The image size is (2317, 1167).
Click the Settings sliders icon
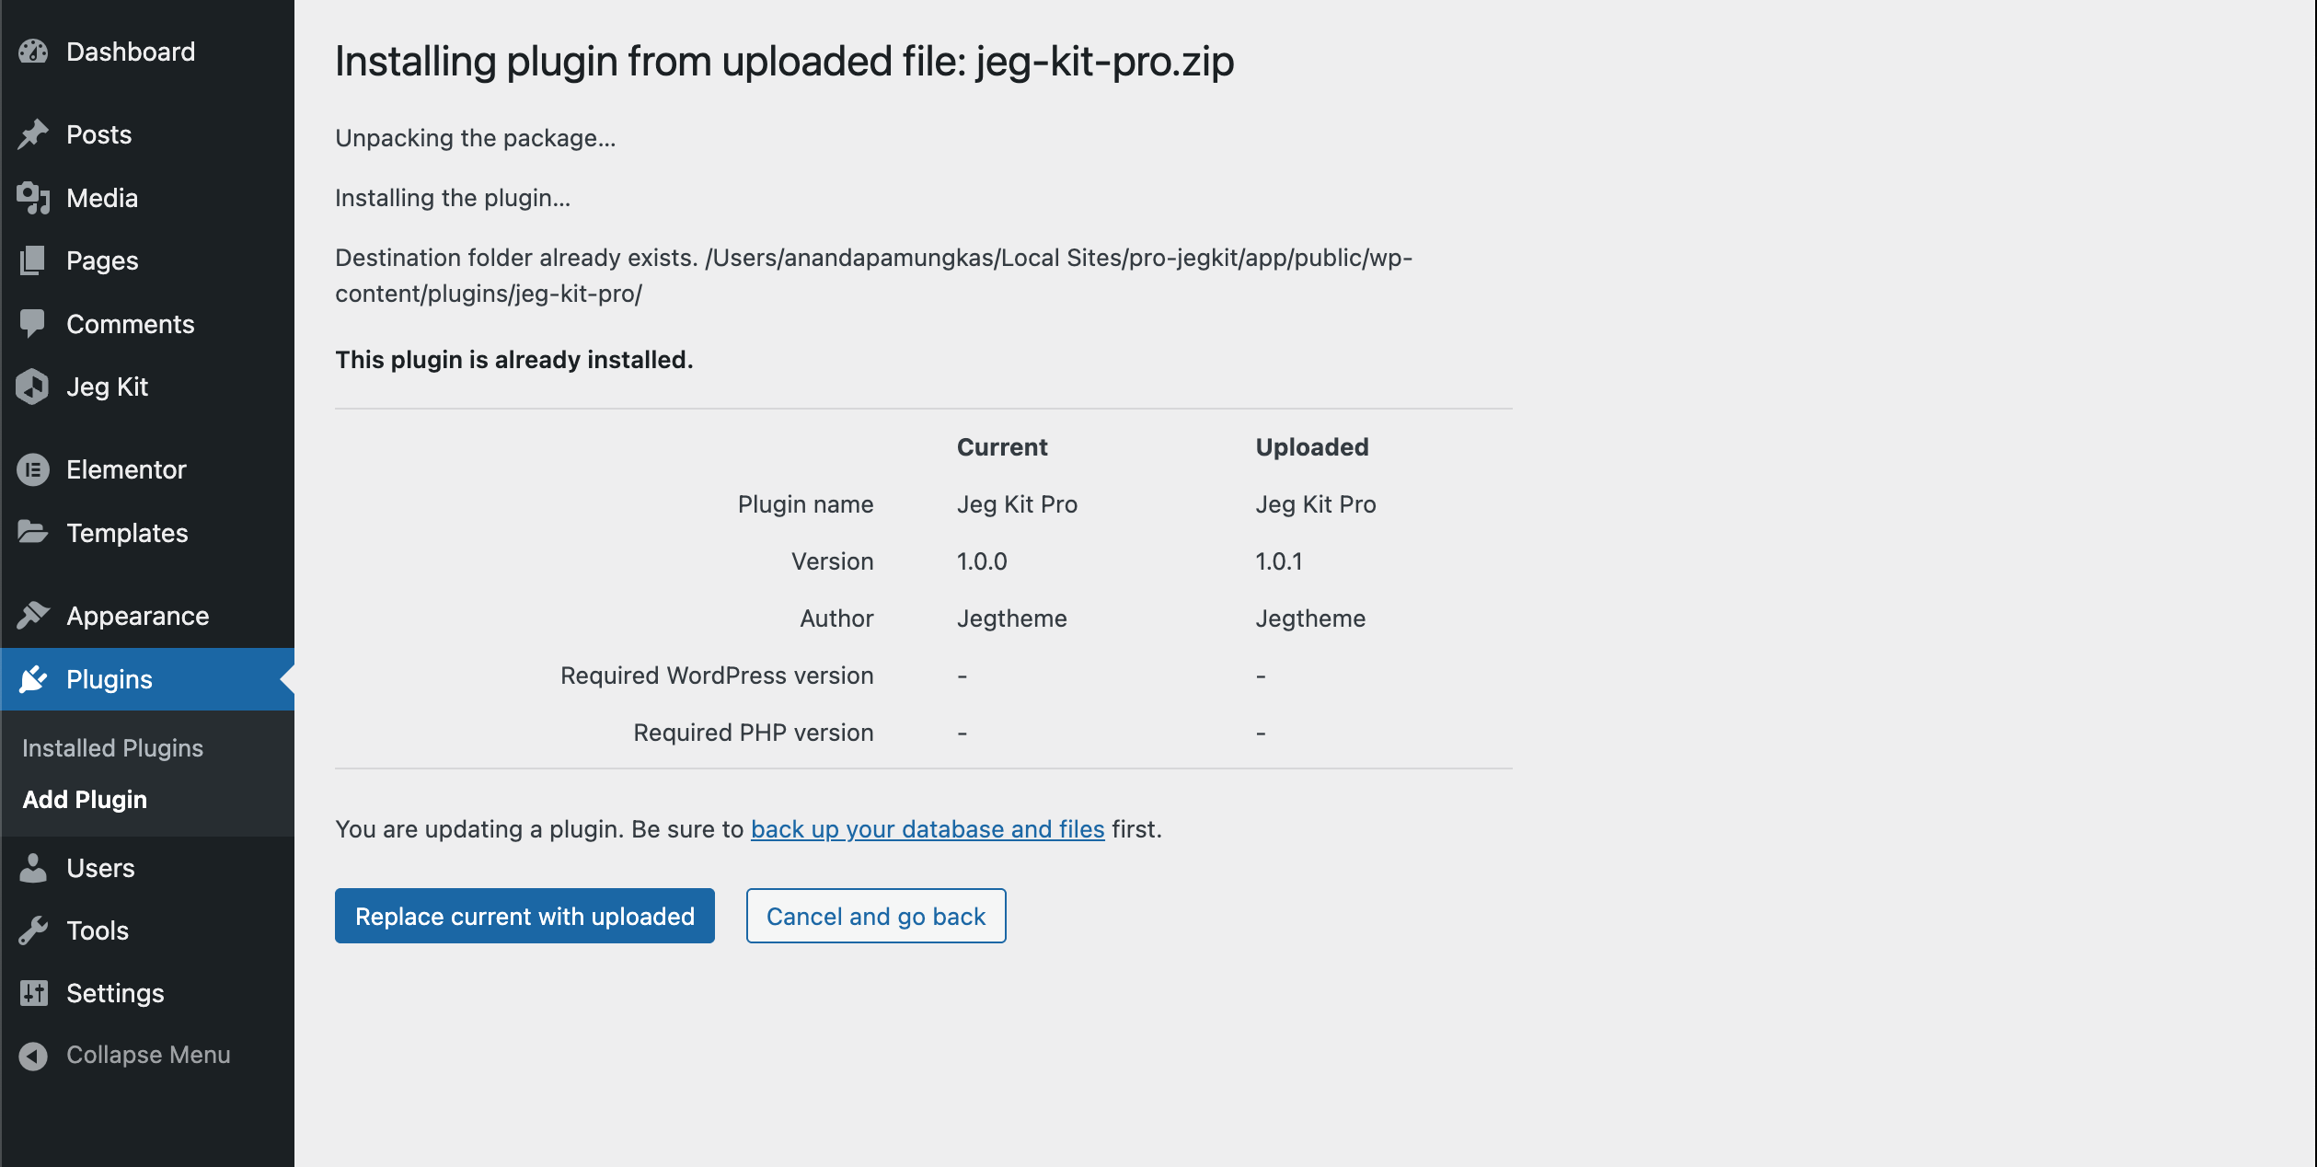33,993
